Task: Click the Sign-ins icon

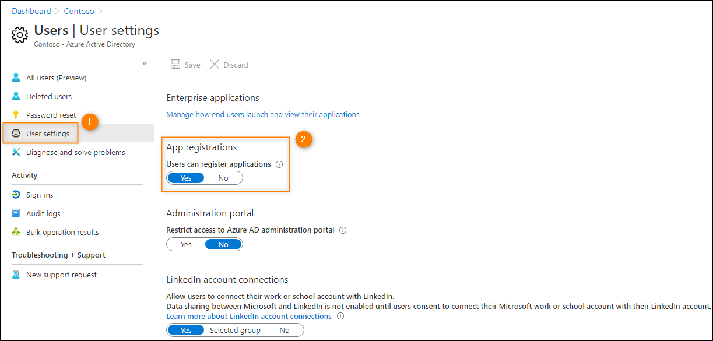Action: click(16, 195)
